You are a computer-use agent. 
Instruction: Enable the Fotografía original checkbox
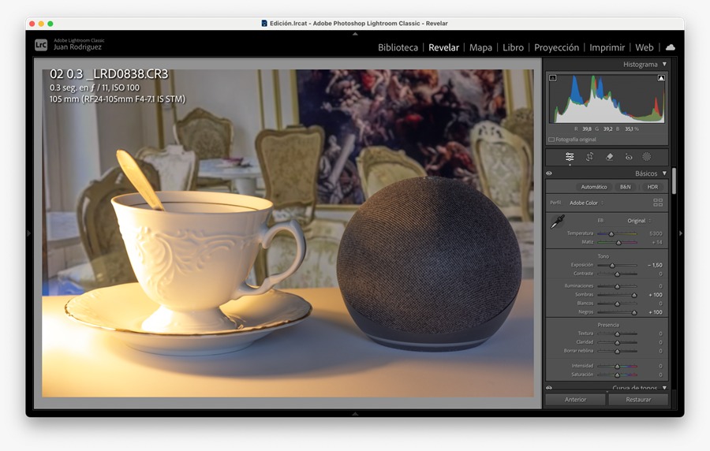[x=551, y=140]
